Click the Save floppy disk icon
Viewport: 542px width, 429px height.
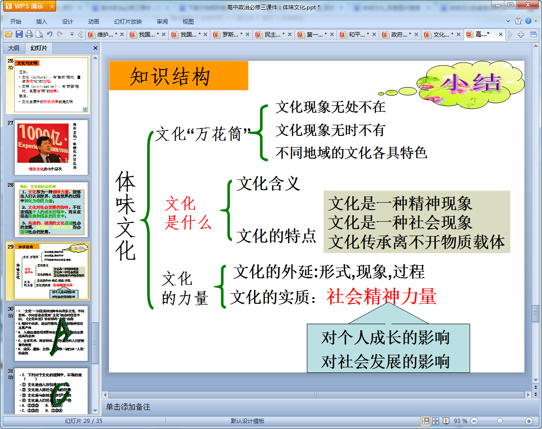[x=19, y=34]
